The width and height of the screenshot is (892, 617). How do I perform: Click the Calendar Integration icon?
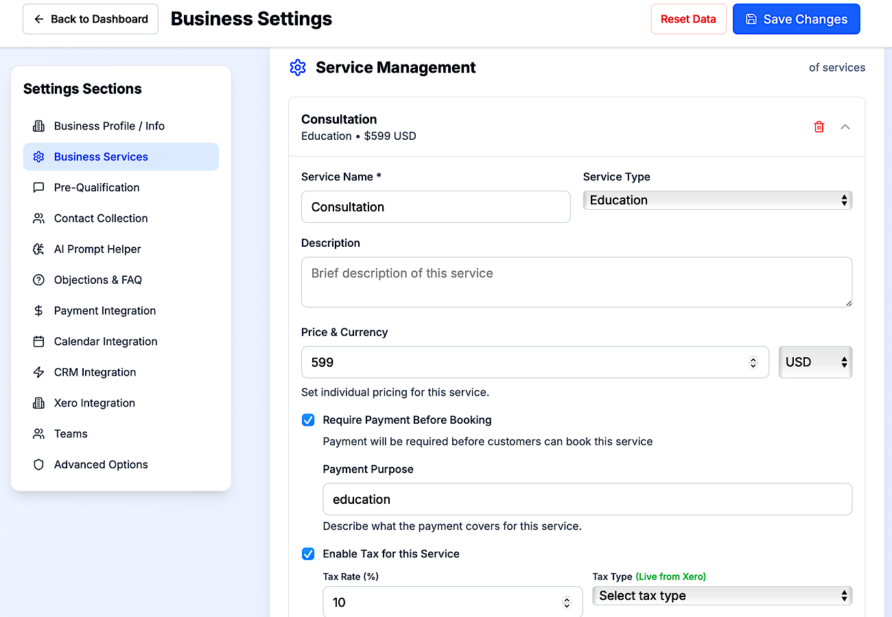coord(39,341)
